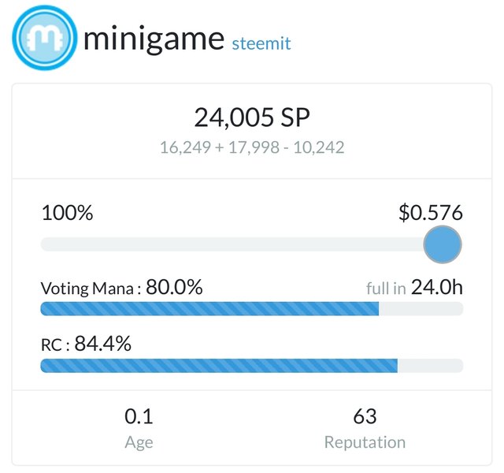Click the filled RC progress bar
The height and width of the screenshot is (473, 504).
218,366
